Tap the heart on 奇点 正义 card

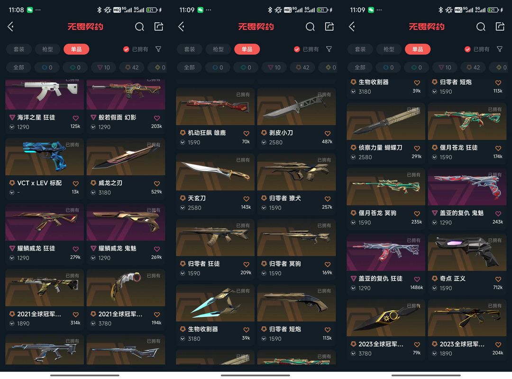coord(498,279)
